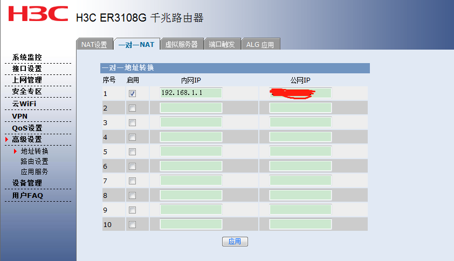Uncheck the enable checkbox for row 1

(132, 94)
